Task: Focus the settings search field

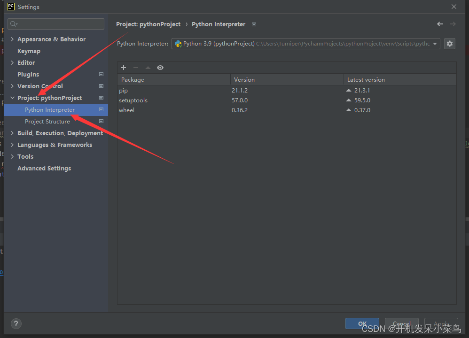Action: click(x=56, y=24)
